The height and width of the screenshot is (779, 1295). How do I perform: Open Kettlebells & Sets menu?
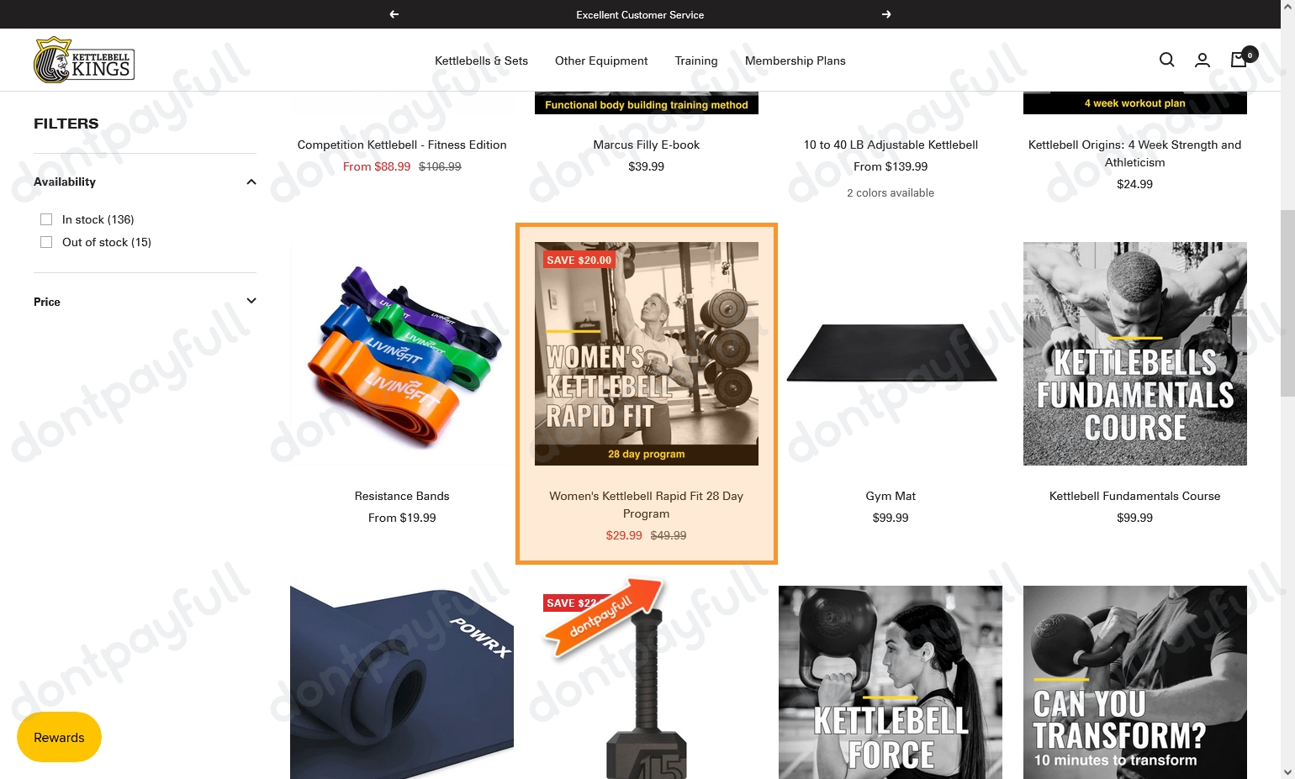[481, 61]
